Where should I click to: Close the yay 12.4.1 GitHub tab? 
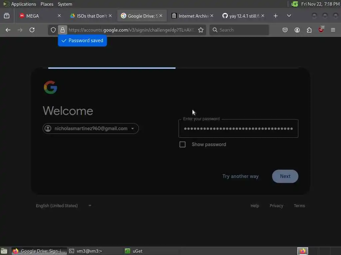(x=263, y=16)
